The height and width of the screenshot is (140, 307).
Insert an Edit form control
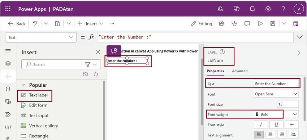(x=34, y=105)
